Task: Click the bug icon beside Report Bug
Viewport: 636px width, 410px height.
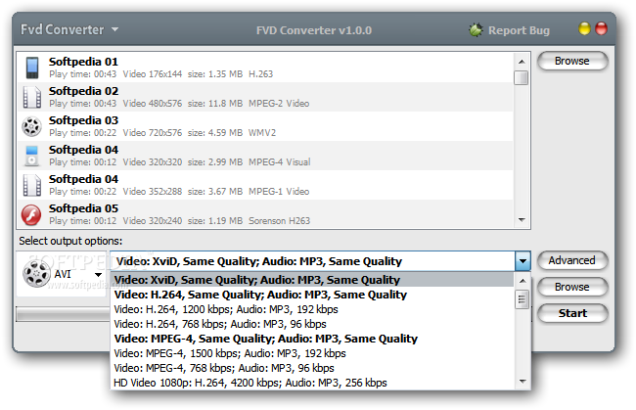Action: pyautogui.click(x=476, y=30)
